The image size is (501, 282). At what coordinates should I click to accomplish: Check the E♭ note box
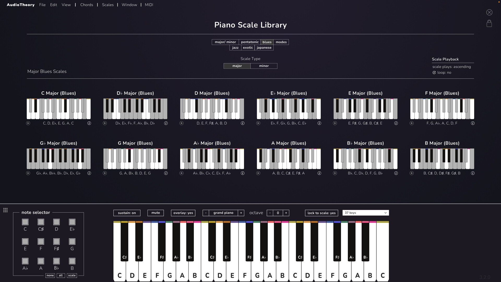(x=72, y=222)
